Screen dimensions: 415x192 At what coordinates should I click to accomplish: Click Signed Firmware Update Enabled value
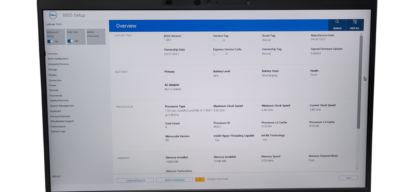316,53
